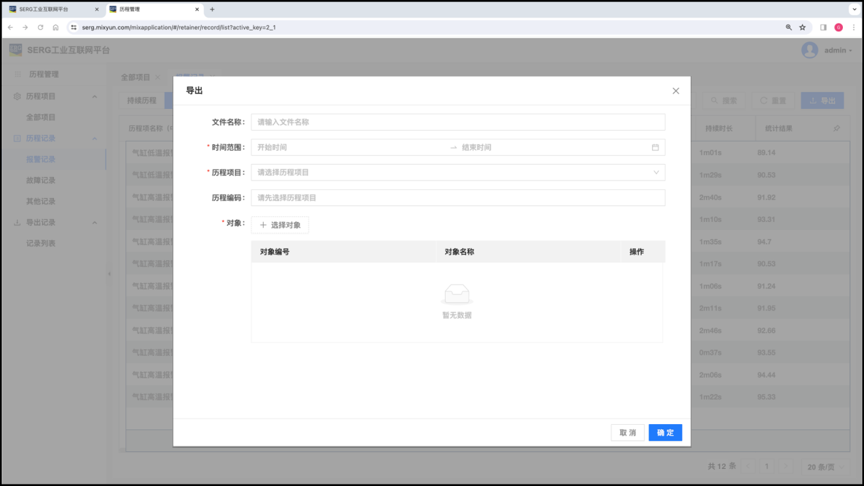
Task: Bookmark page using star icon
Action: click(x=803, y=27)
